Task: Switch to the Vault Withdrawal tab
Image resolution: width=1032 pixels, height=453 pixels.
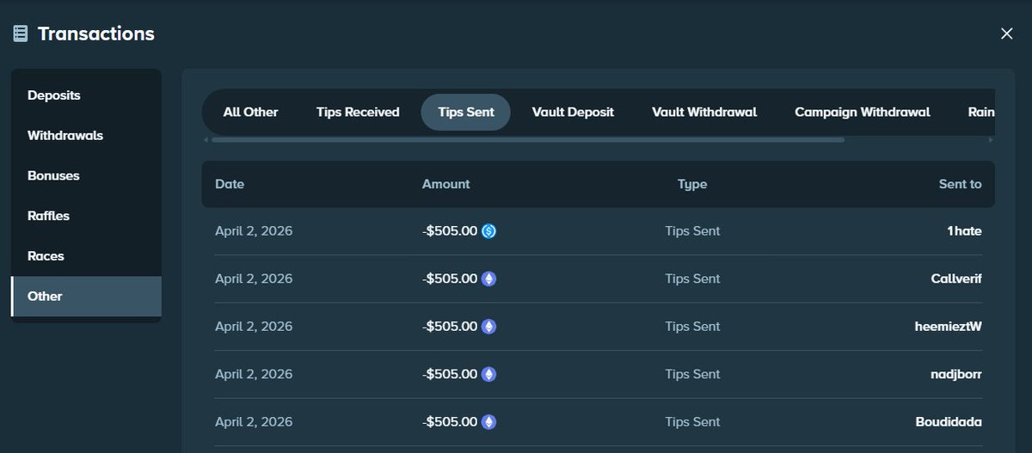Action: click(704, 112)
